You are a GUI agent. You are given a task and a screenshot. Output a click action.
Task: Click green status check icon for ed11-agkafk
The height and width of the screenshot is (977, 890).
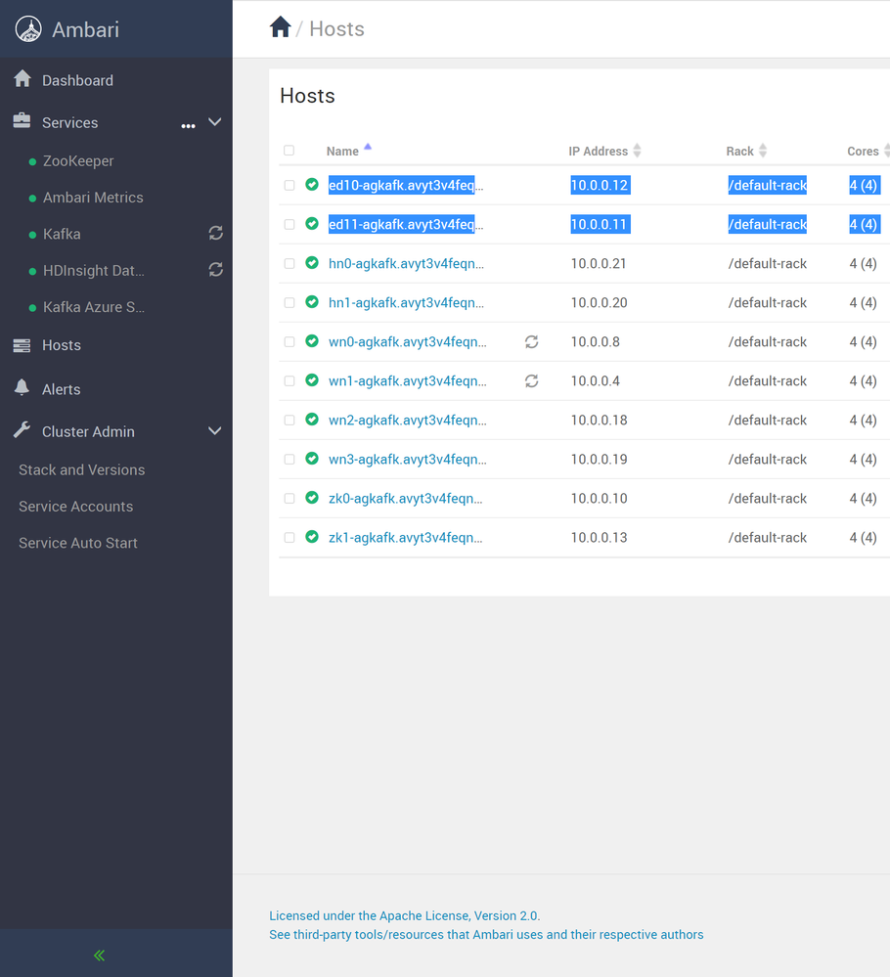[x=312, y=224]
